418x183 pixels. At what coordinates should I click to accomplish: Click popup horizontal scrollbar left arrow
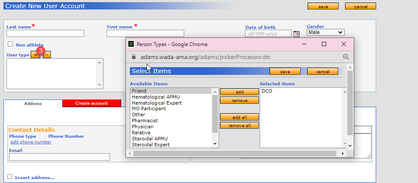pos(130,153)
